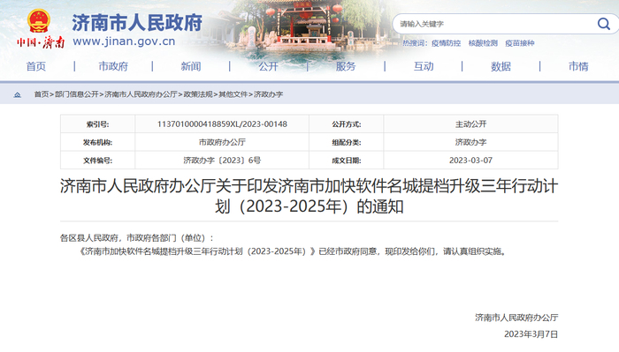The height and width of the screenshot is (352, 619).
Task: Click the date 2023-03-07 cell
Action: tap(470, 161)
